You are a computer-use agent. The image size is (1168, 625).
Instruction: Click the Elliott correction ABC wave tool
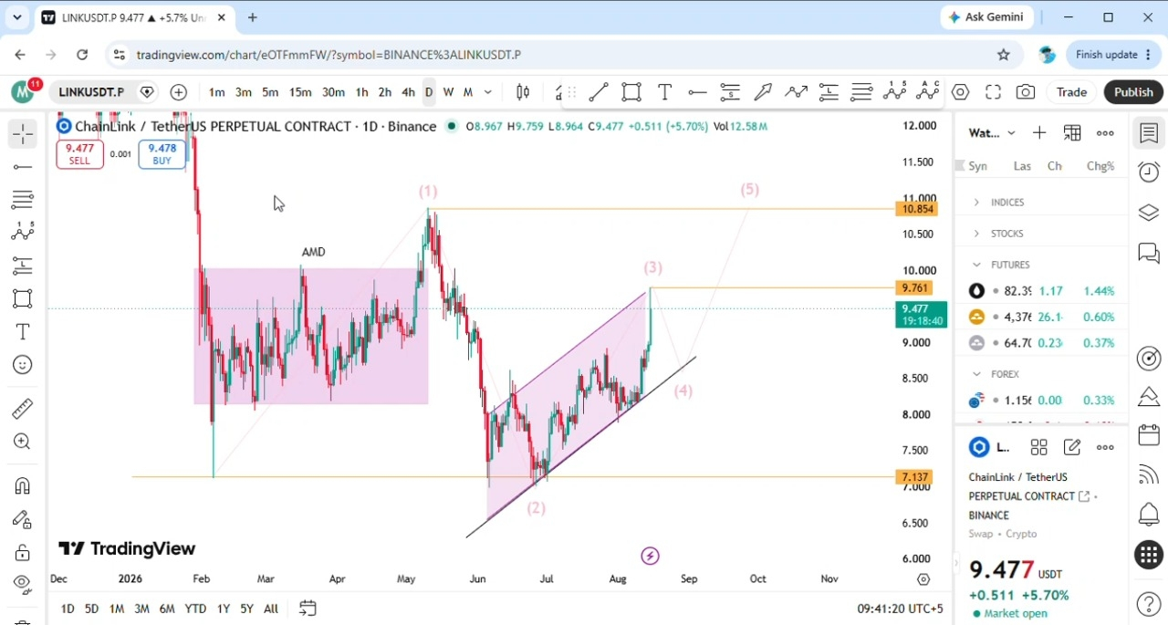click(928, 91)
